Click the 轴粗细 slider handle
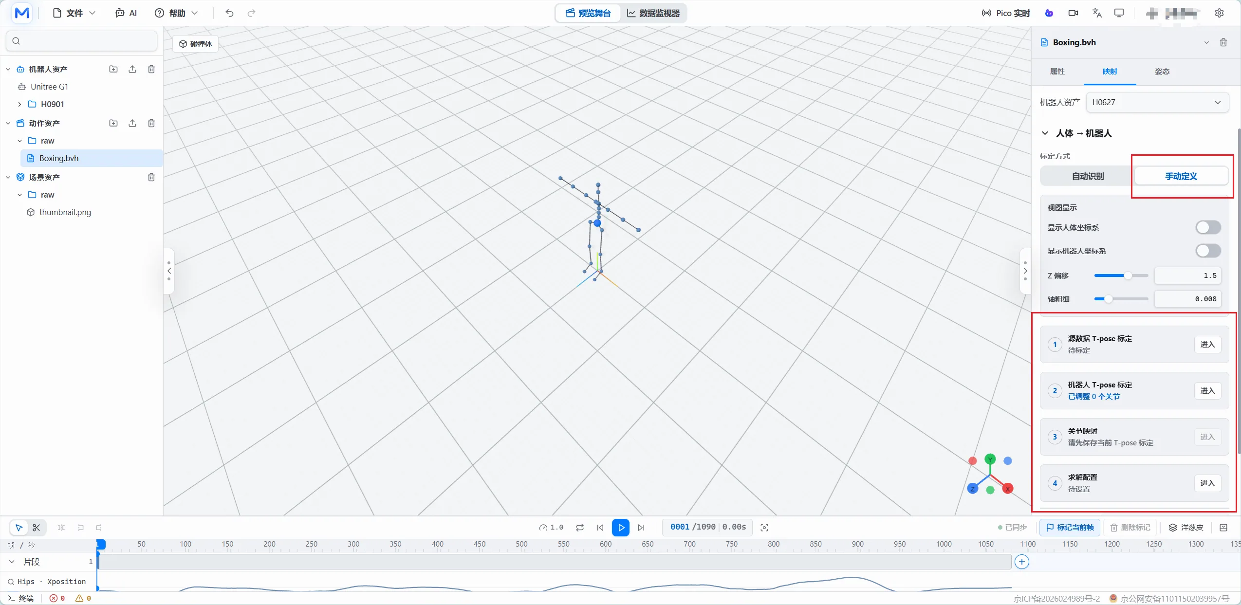Screen dimensions: 1241x605 tap(1108, 299)
